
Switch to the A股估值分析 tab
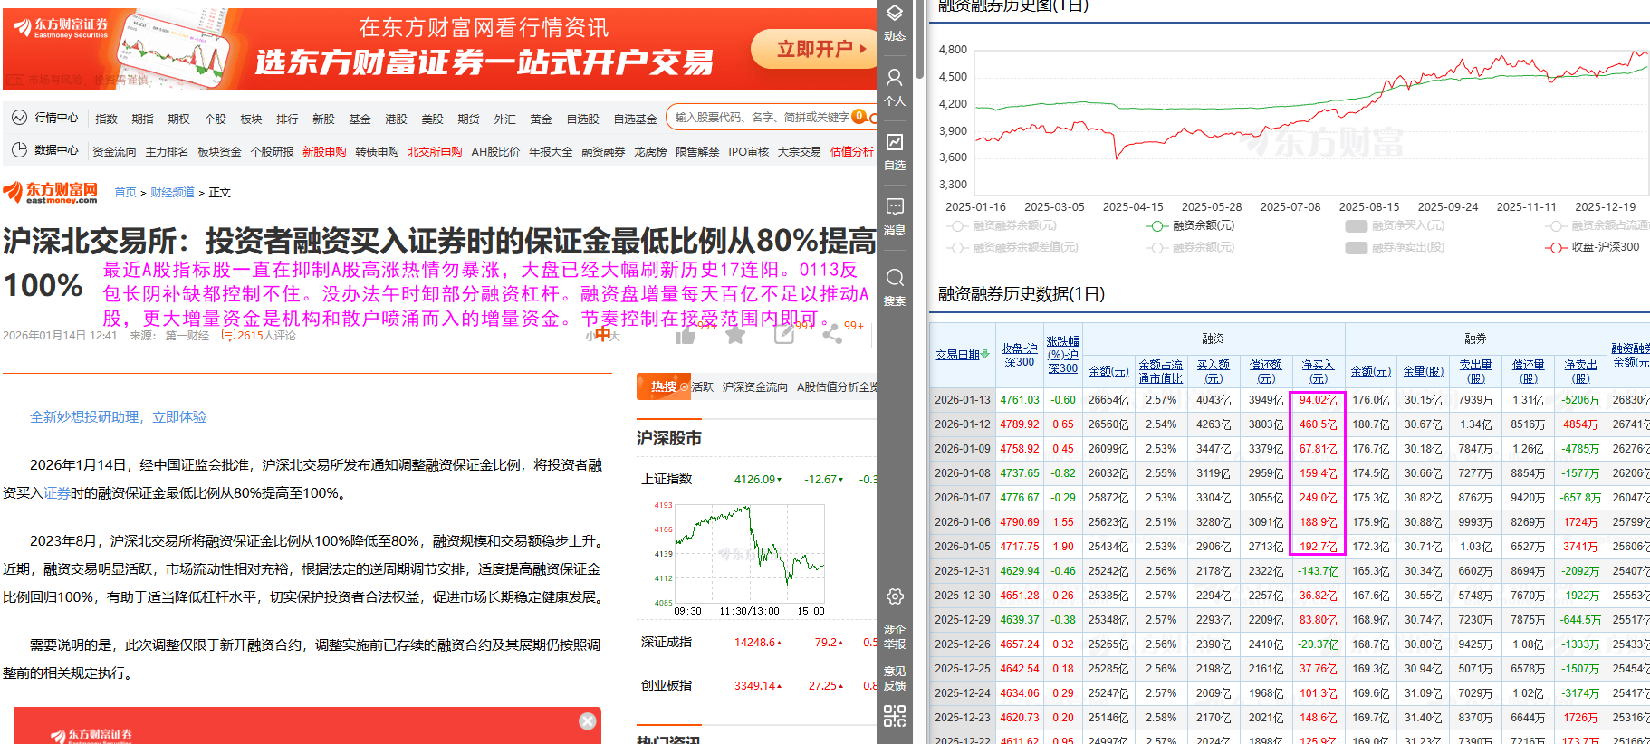click(x=836, y=386)
